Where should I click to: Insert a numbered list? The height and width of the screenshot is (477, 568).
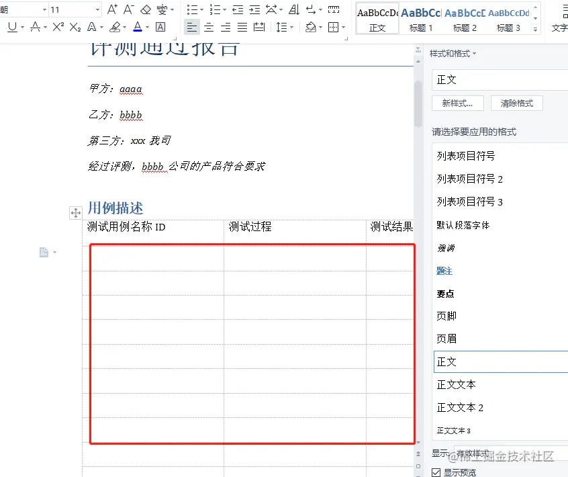[215, 9]
